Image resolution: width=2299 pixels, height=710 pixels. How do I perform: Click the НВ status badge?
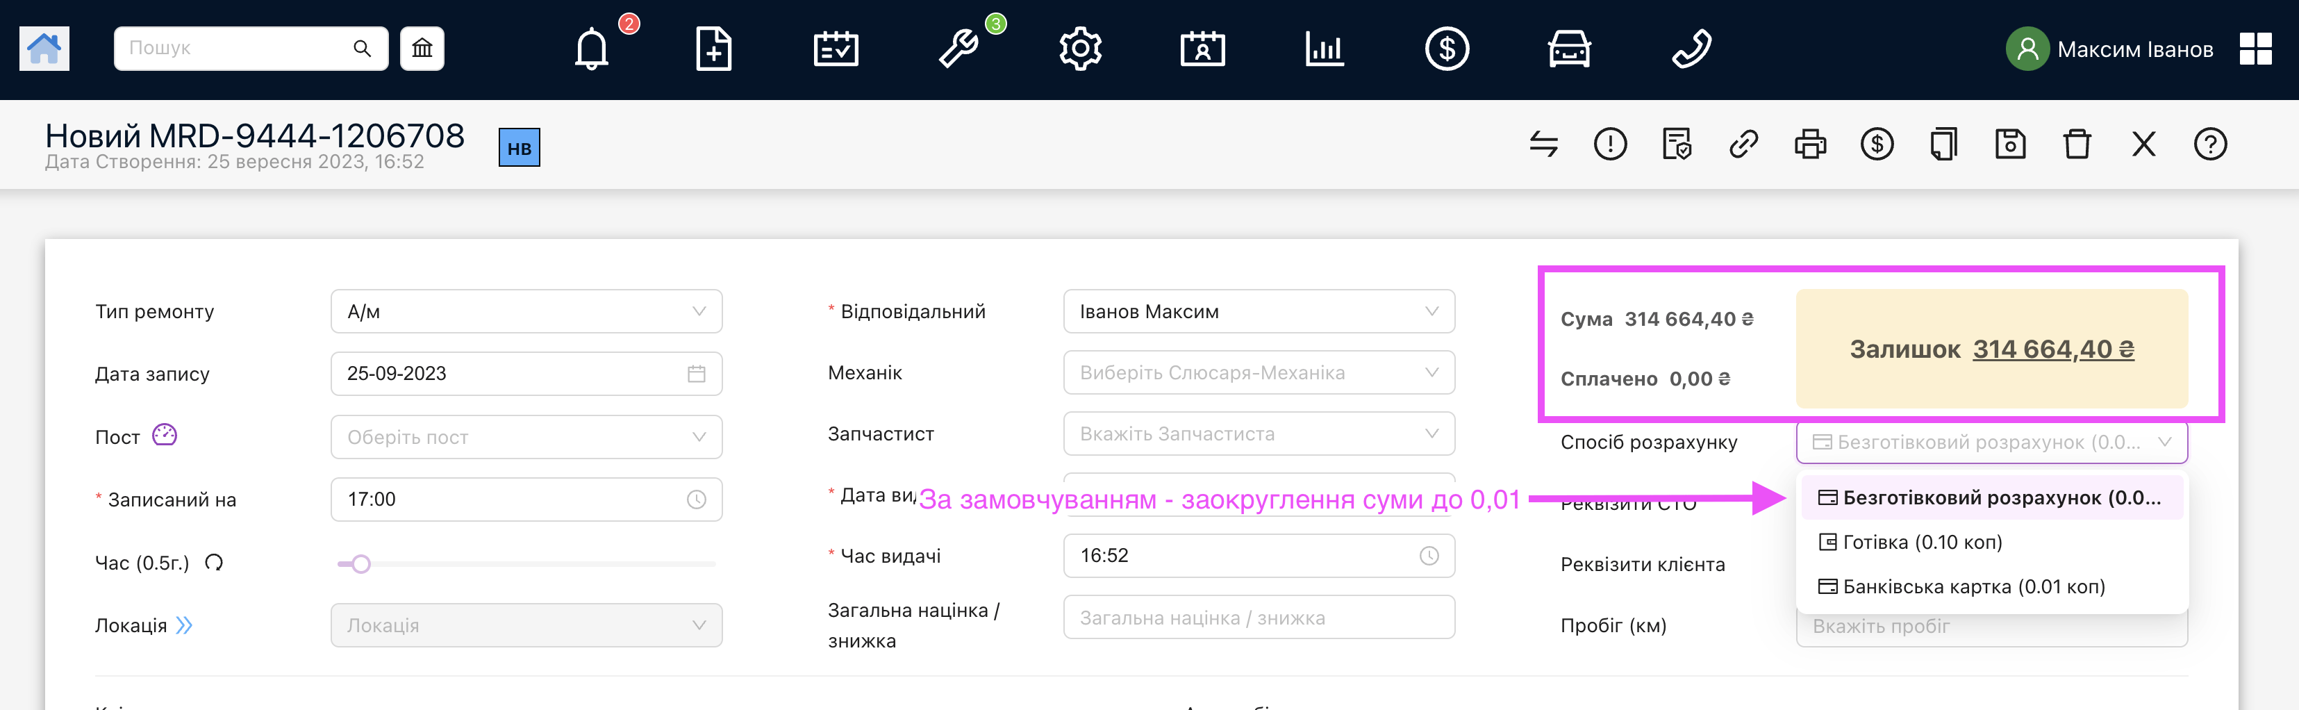click(x=519, y=148)
